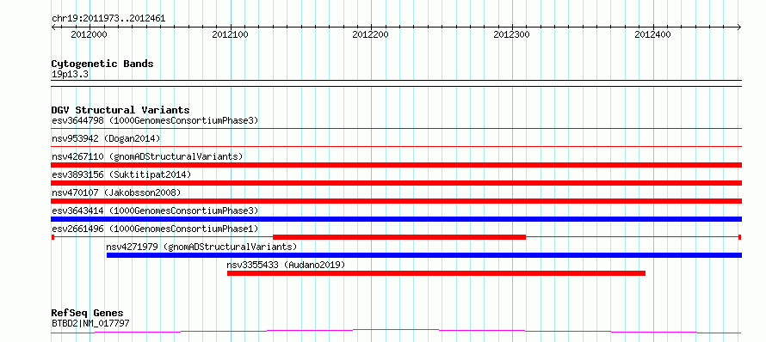Click the nsv470107 Jakobsson2008 red bar
The image size is (766, 342).
point(397,201)
